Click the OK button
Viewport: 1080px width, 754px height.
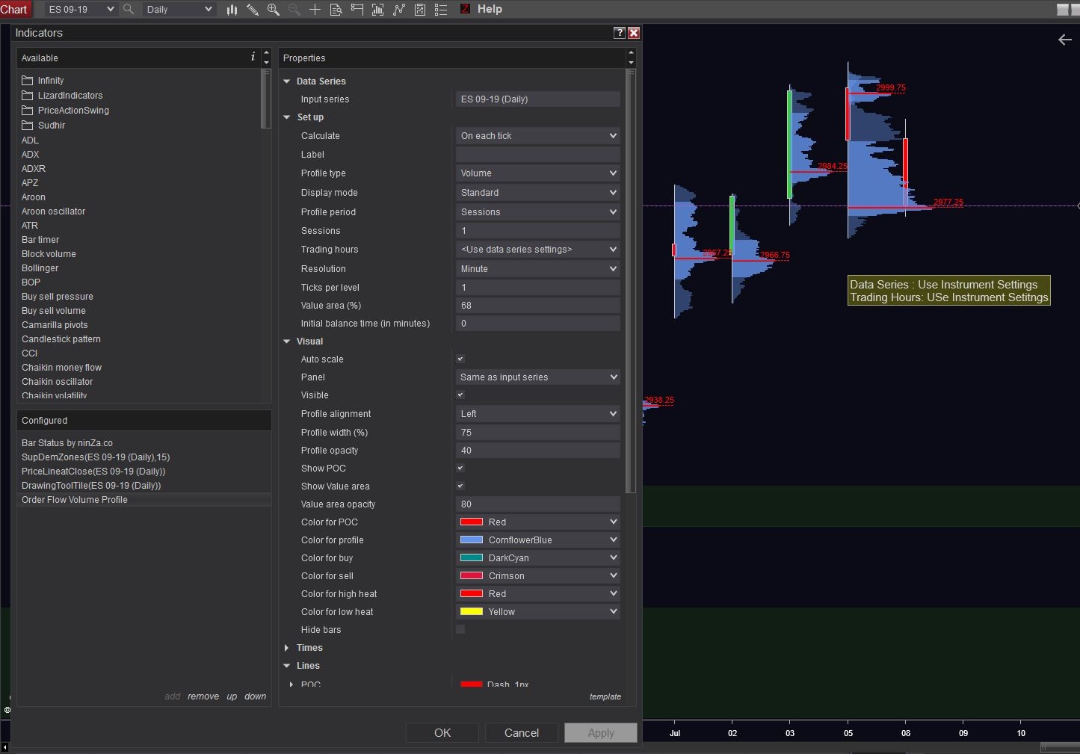[442, 733]
